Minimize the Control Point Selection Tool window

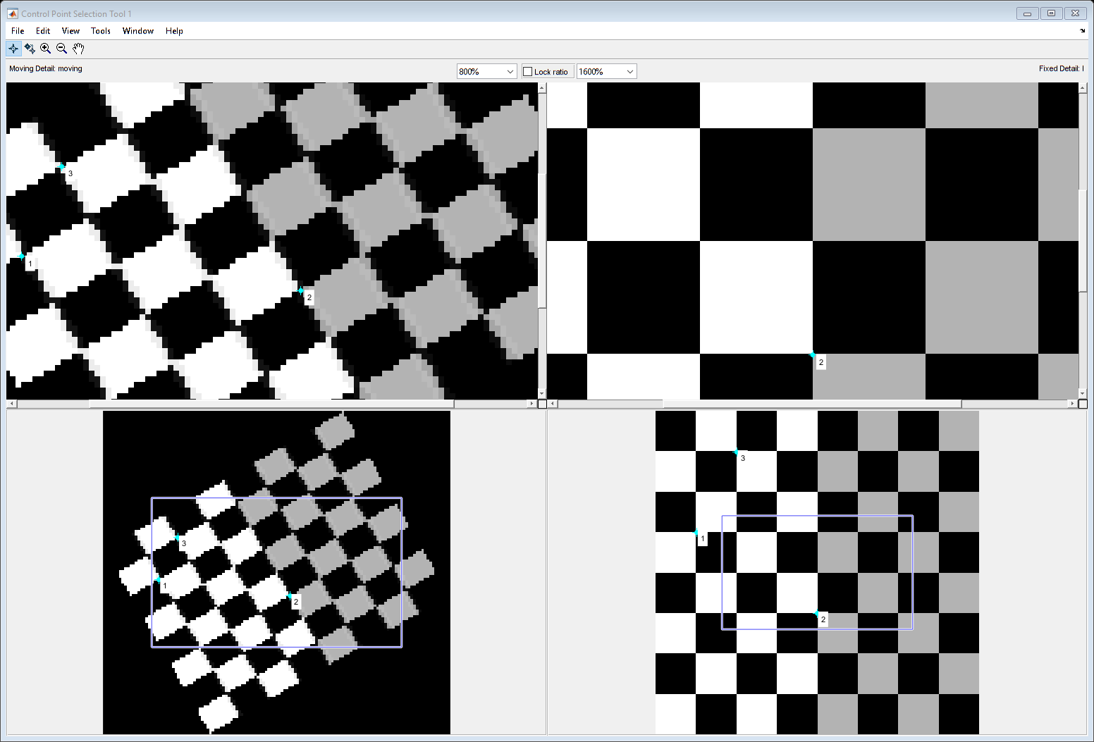[1027, 13]
